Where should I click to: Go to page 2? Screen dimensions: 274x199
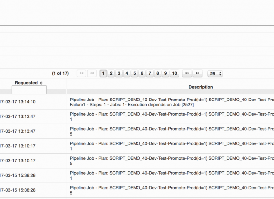pos(111,73)
